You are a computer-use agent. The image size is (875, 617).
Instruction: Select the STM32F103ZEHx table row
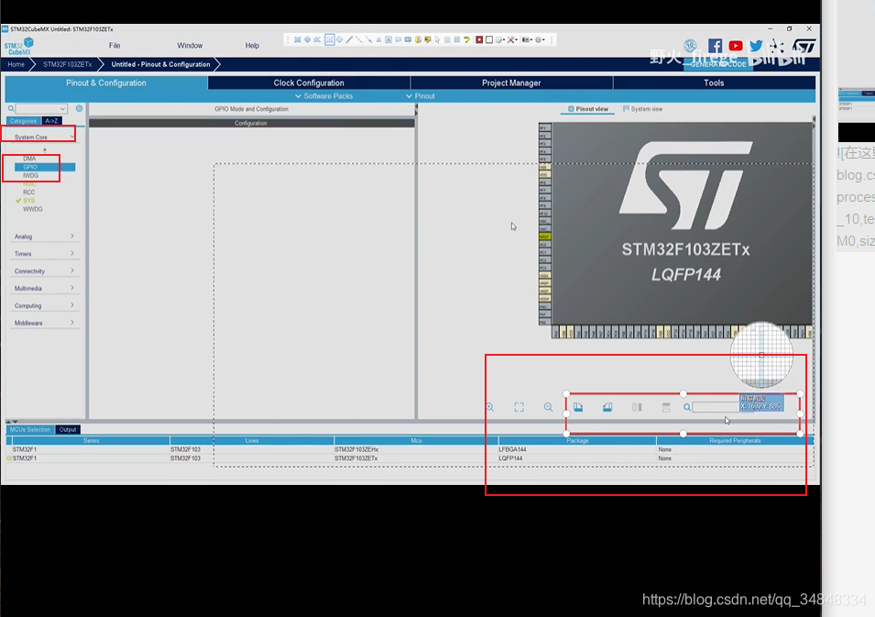pos(409,449)
